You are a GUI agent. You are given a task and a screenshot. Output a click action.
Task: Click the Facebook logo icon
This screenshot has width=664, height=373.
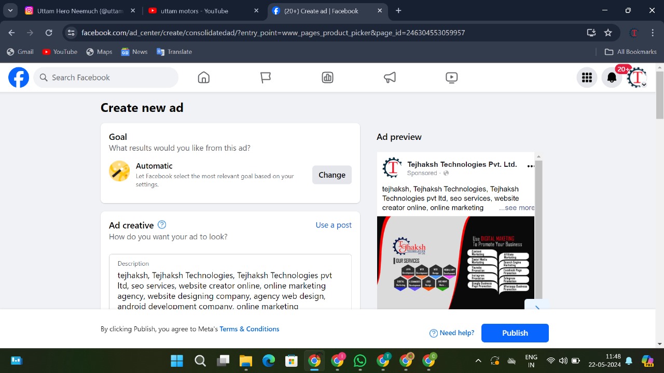[19, 78]
